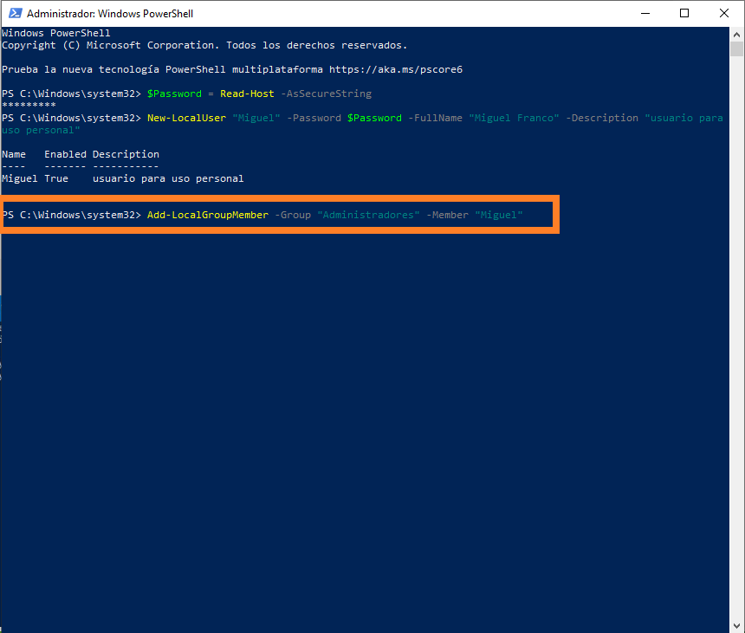
Task: Click the New-LocalUser command text
Action: 186,118
